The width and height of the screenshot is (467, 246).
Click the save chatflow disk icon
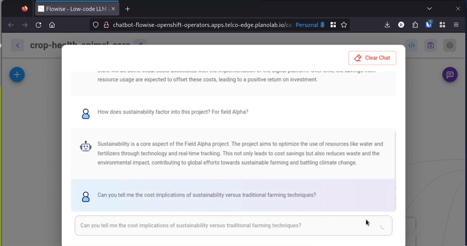point(430,46)
